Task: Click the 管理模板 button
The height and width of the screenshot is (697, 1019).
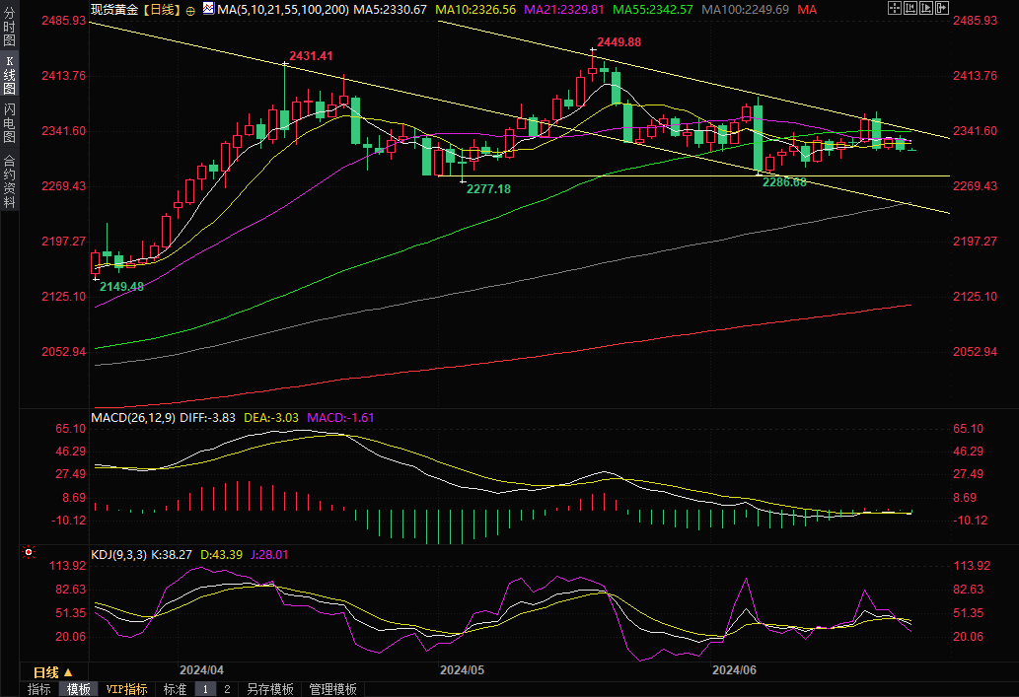Action: click(333, 689)
